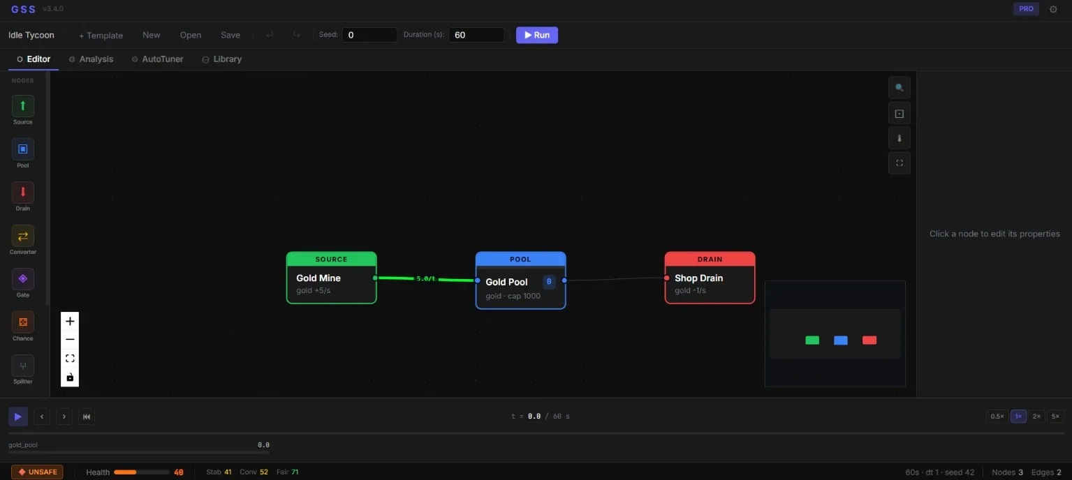Open the Library tab
The image size is (1072, 480).
[221, 59]
